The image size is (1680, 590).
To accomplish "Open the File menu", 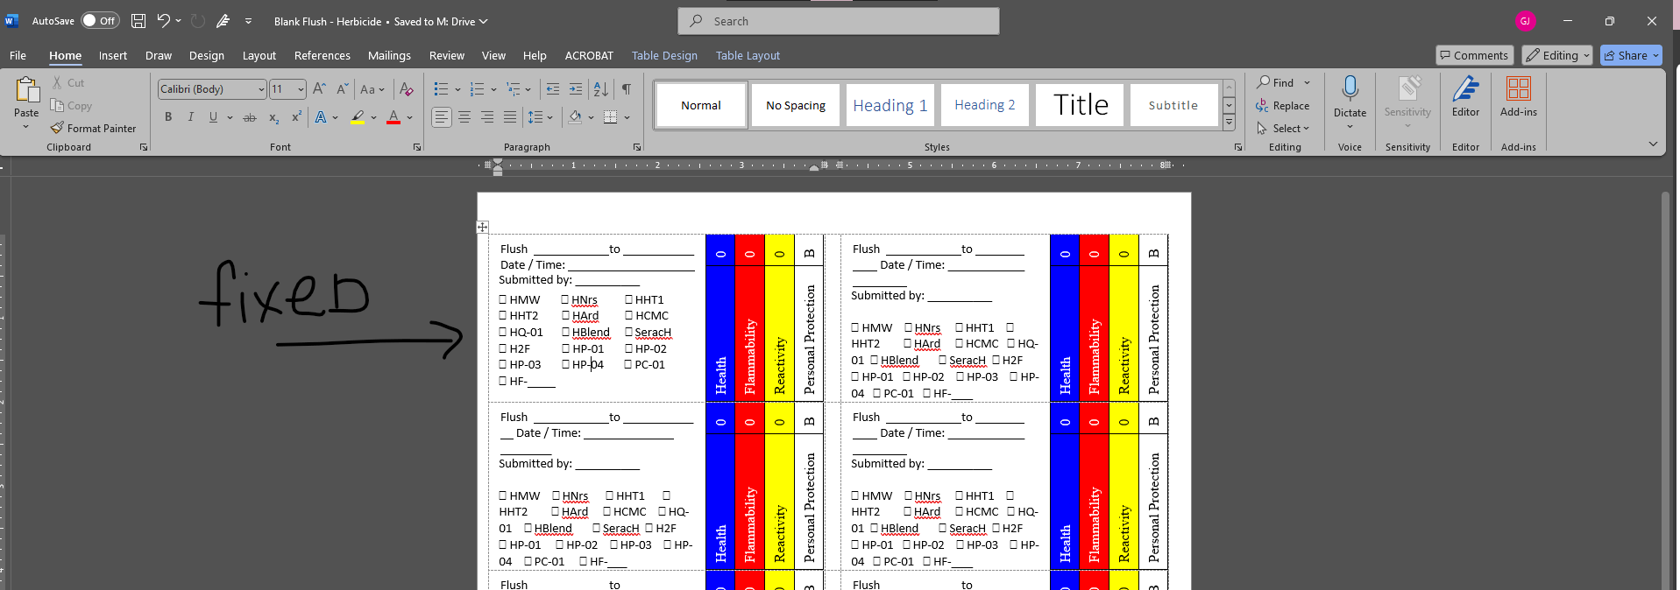I will (18, 55).
